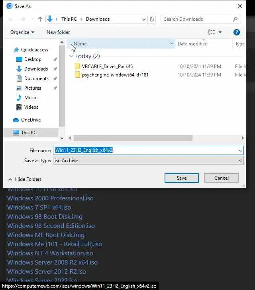Click the Quick access star icon
Screen dimensions: 255x290
pos(16,50)
